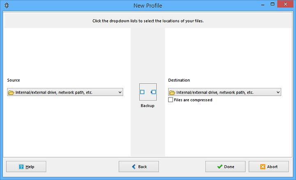Click the Help button
296x180 pixels.
pyautogui.click(x=26, y=166)
